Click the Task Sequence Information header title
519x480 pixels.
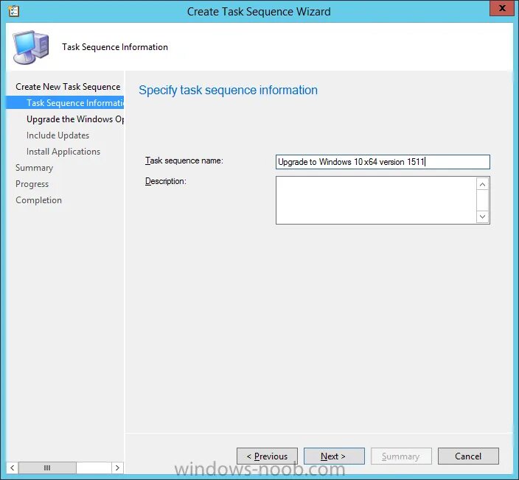click(115, 47)
